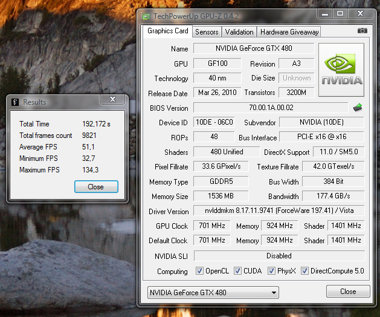Click DirectX Support field 11.0 / SM5.0
This screenshot has width=380, height=317.
point(338,152)
